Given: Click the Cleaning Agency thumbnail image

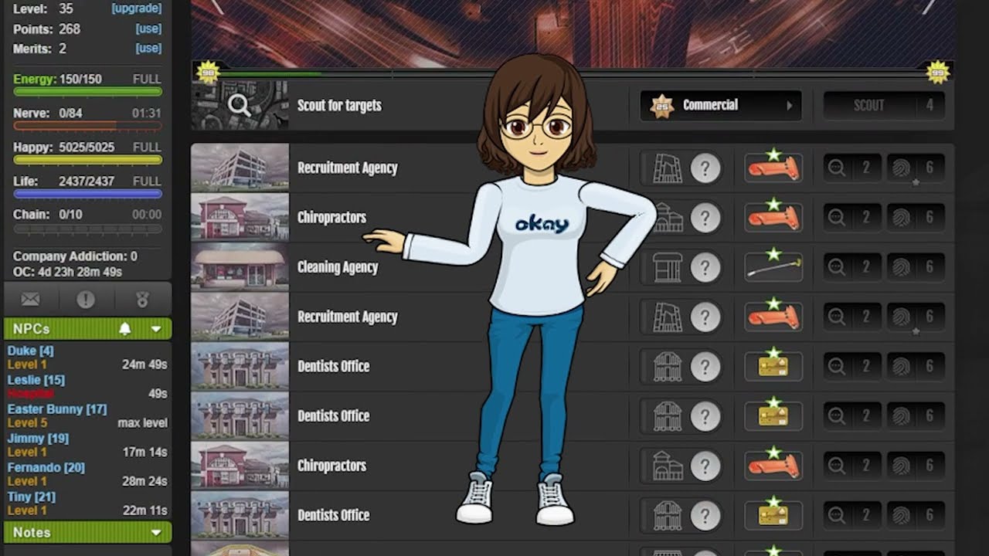Looking at the screenshot, I should (x=240, y=267).
